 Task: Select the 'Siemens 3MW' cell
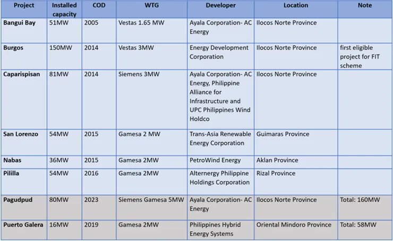152,99
